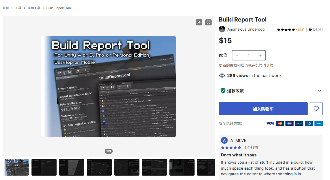Click the 退款政策 label

coord(236,91)
